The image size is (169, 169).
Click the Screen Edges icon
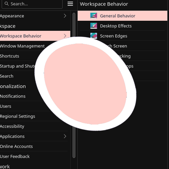click(x=94, y=36)
